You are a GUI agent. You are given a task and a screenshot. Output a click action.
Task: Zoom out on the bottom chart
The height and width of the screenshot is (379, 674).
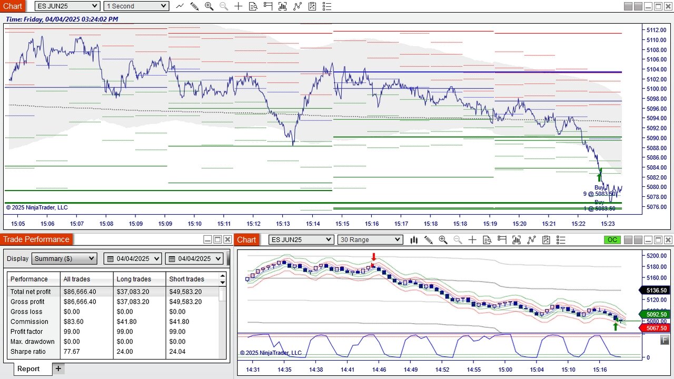458,240
